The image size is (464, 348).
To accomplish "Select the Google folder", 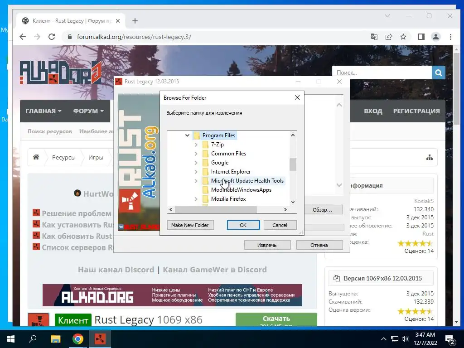I will click(220, 163).
